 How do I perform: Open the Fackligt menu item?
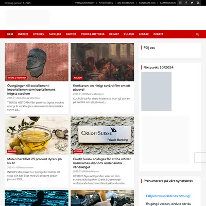point(55,34)
